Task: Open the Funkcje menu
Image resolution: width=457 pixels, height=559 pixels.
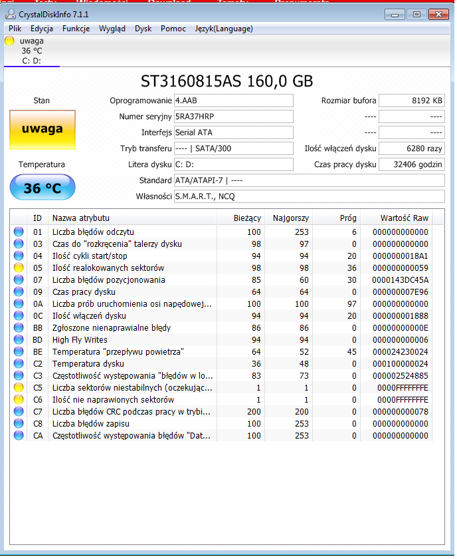Action: (76, 29)
